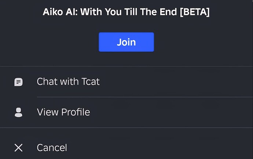Open the Chat with Tcat option
Viewport: 253px width, 159px height.
126,82
